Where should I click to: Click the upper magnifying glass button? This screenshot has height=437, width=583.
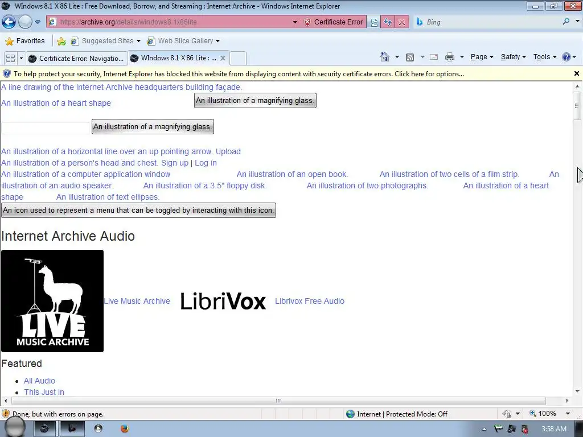[x=255, y=100]
